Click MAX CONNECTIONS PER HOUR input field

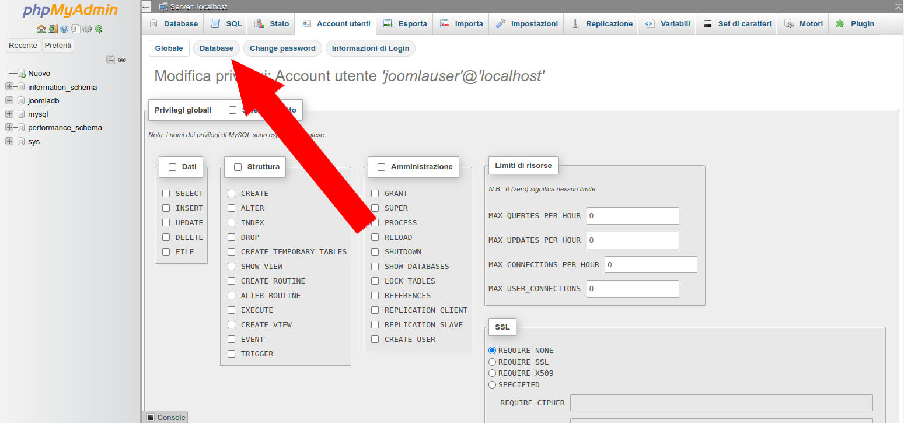click(651, 265)
